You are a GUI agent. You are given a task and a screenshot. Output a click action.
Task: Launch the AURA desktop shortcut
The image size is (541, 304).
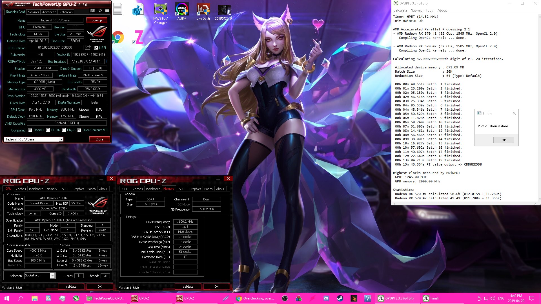pyautogui.click(x=182, y=11)
